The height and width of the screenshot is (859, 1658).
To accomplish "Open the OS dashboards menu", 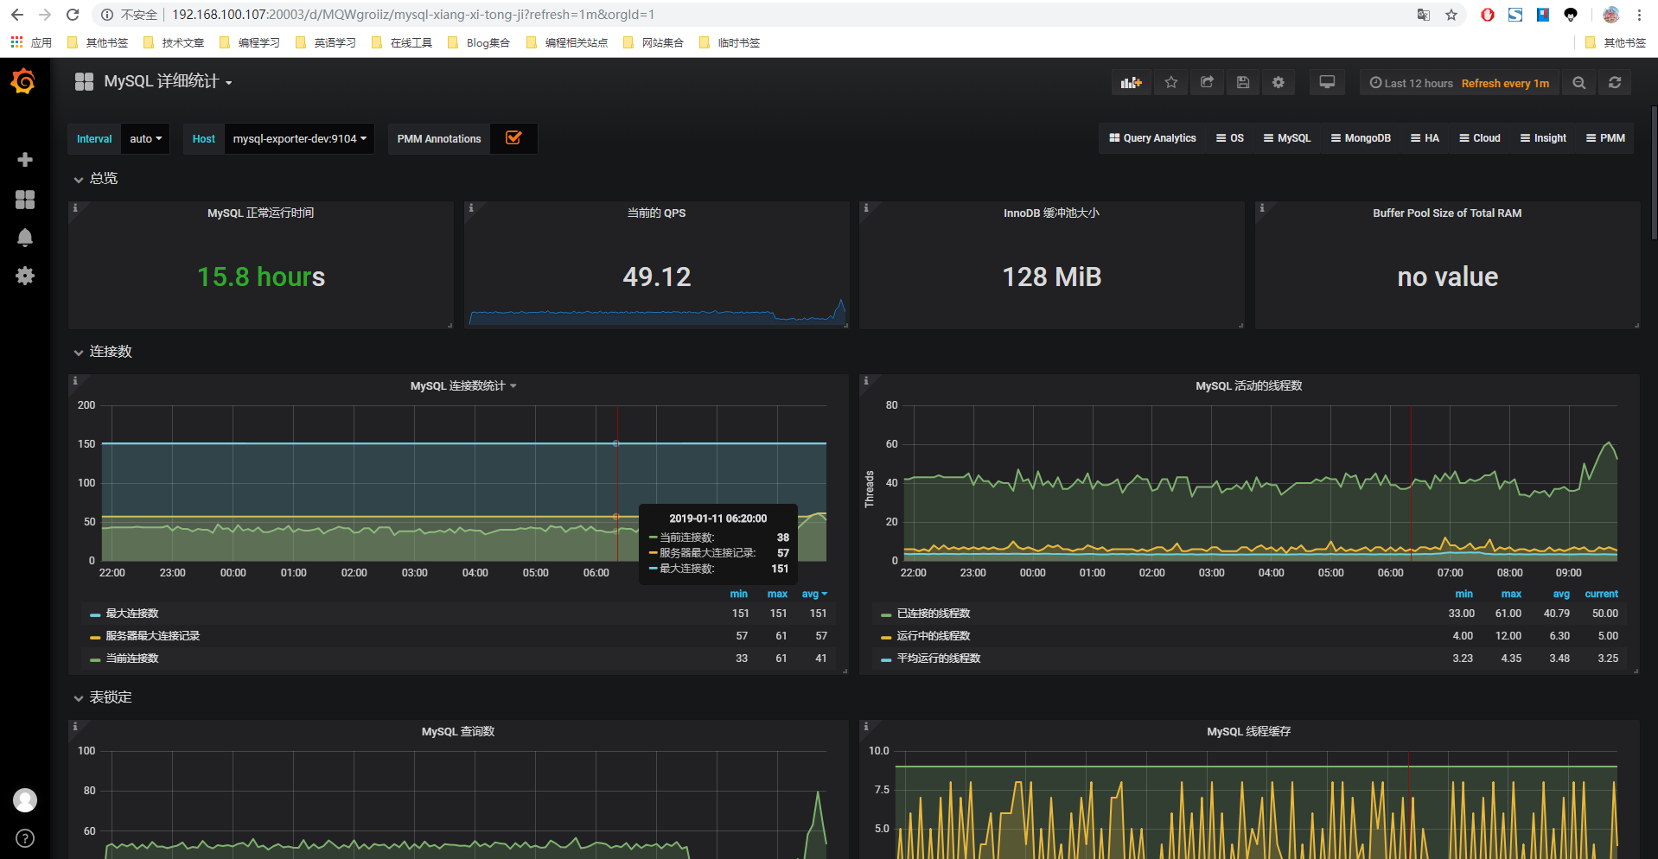I will click(x=1230, y=138).
